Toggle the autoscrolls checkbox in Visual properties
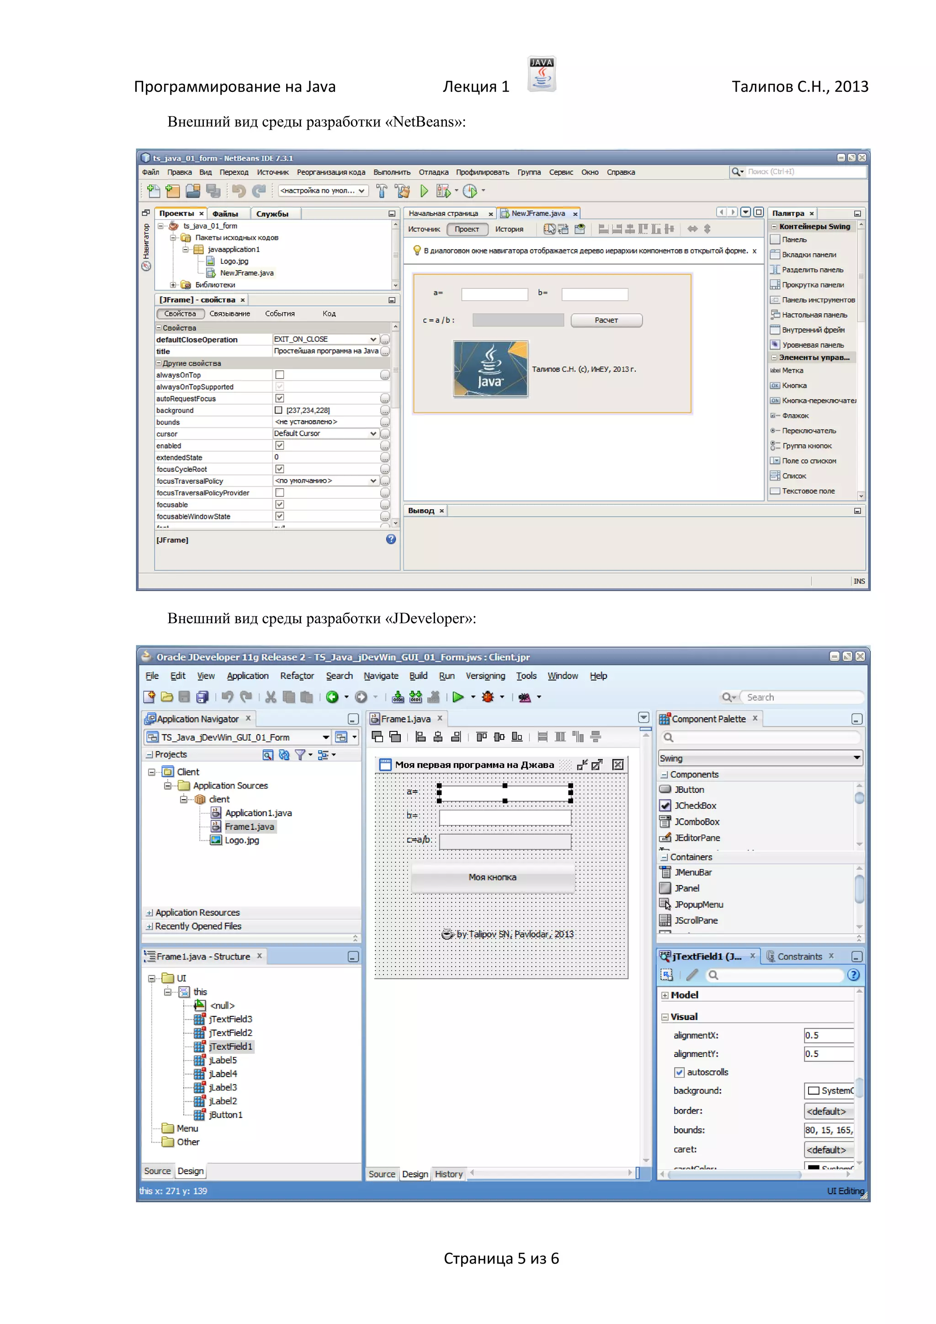 click(679, 1072)
